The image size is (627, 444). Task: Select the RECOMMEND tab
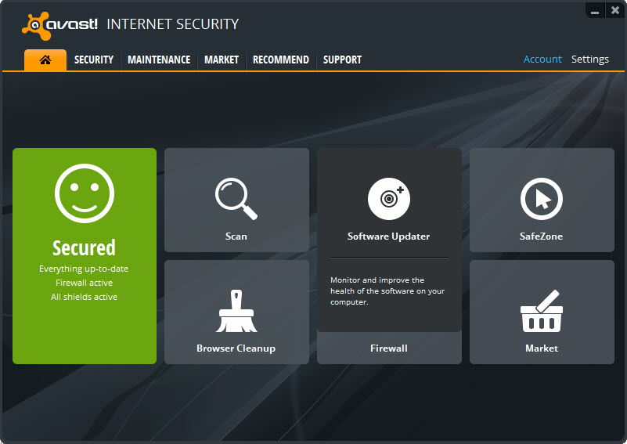point(281,60)
